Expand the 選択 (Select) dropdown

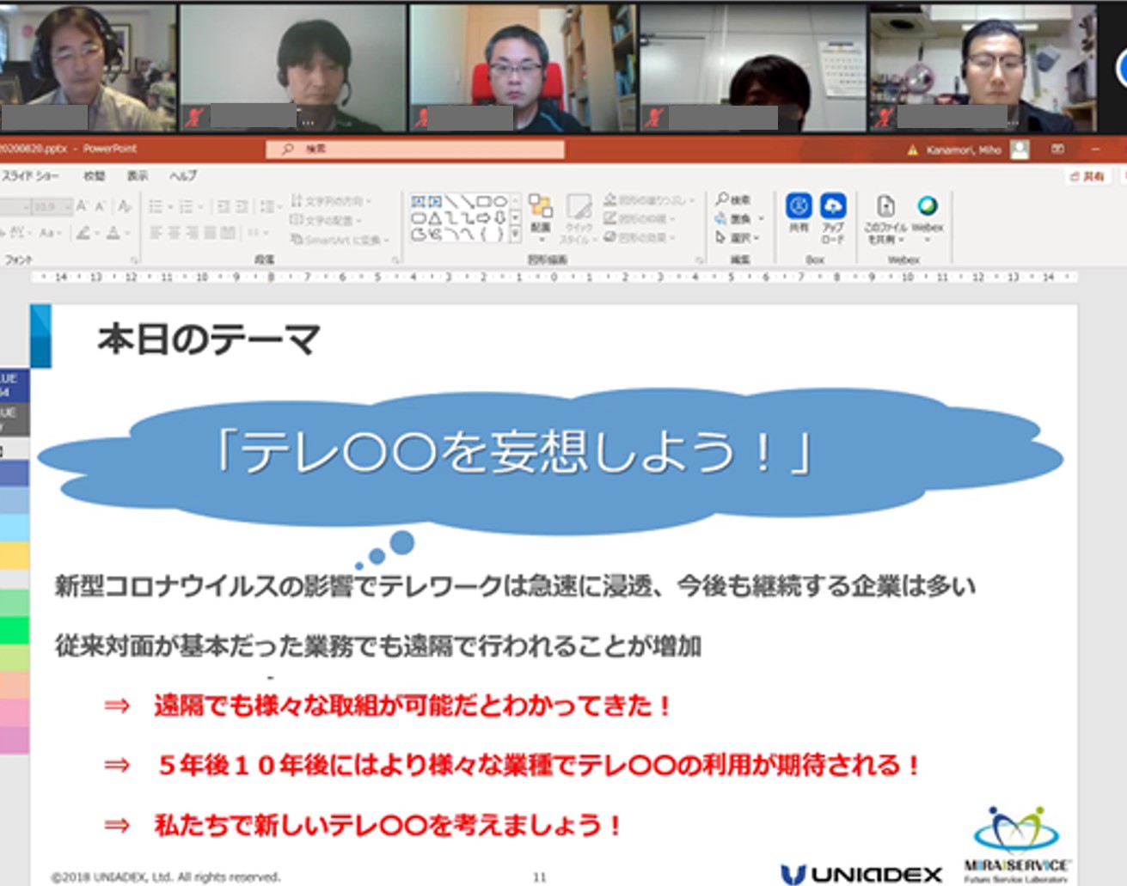(x=755, y=237)
